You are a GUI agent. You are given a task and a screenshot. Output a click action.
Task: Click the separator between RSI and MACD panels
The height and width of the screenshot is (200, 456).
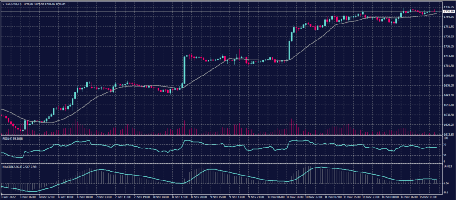point(223,164)
